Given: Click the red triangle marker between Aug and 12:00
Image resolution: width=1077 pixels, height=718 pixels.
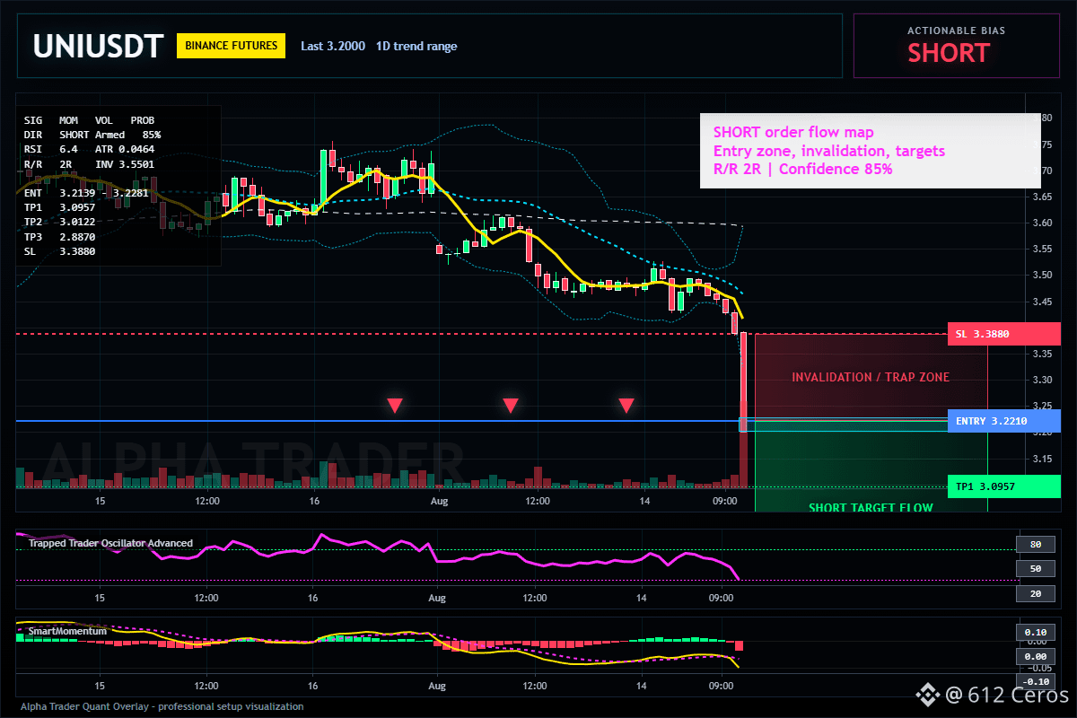Looking at the screenshot, I should [x=510, y=405].
